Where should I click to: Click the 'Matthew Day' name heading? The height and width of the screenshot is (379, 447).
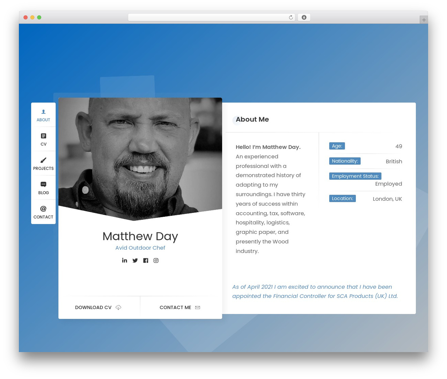pyautogui.click(x=140, y=236)
